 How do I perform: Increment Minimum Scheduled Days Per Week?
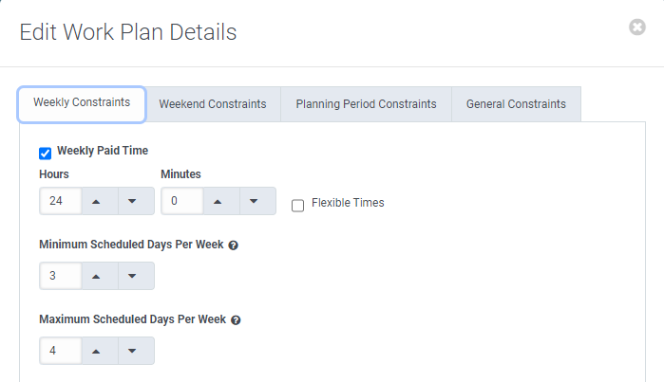(96, 276)
